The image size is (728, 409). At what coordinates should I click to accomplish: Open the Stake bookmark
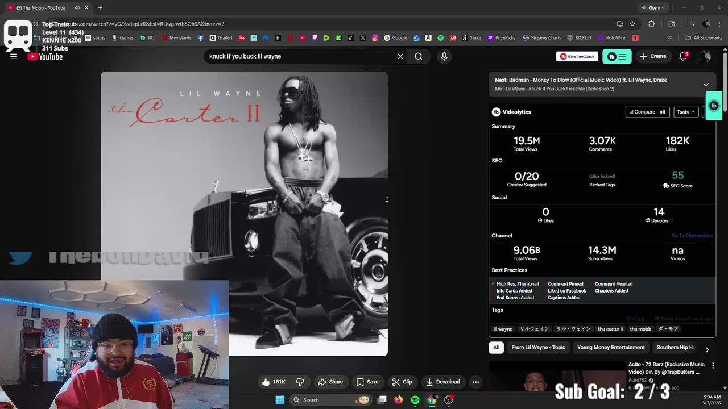click(471, 38)
